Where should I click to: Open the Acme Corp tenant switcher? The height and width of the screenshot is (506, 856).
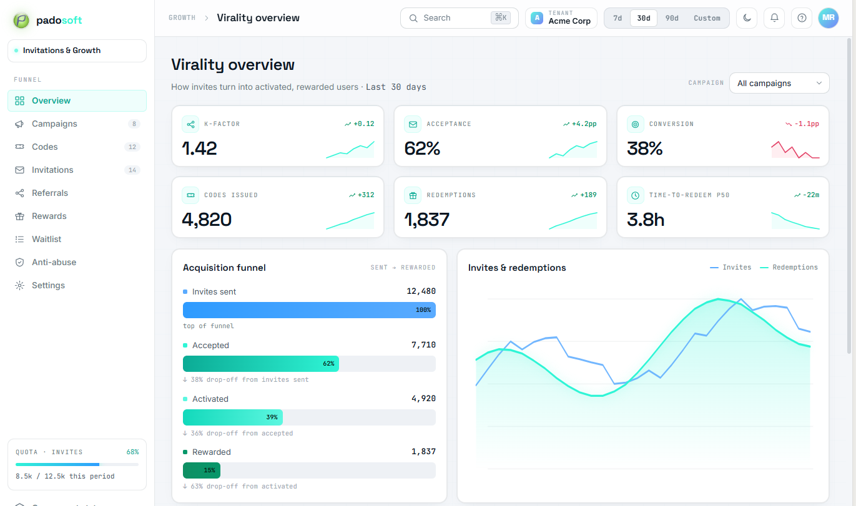pyautogui.click(x=561, y=18)
